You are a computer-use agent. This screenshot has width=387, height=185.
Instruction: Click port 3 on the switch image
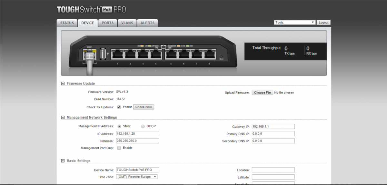click(143, 54)
